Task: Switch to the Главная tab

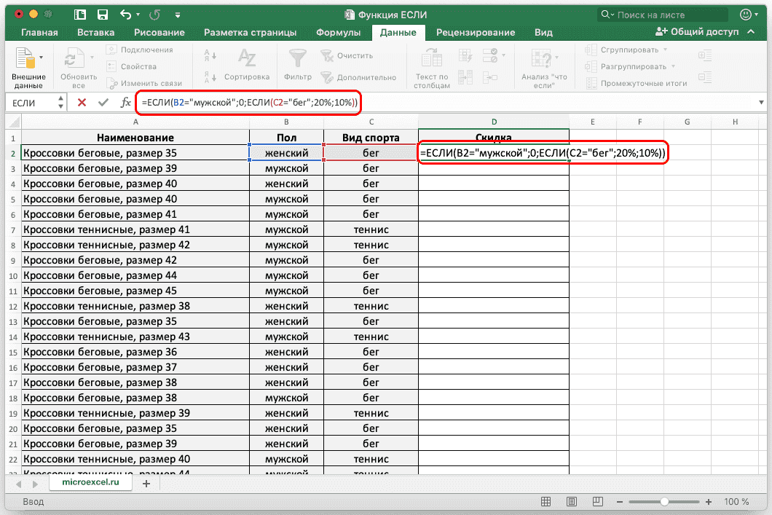Action: (39, 32)
